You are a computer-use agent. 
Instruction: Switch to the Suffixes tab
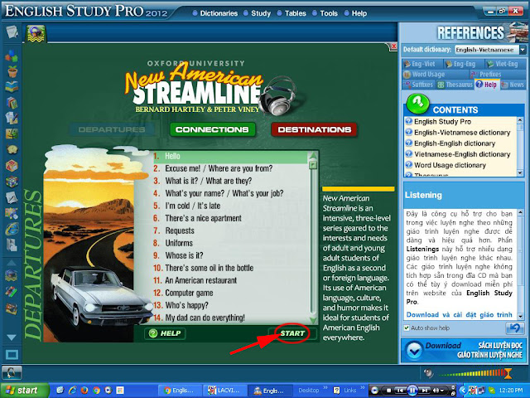coord(418,85)
